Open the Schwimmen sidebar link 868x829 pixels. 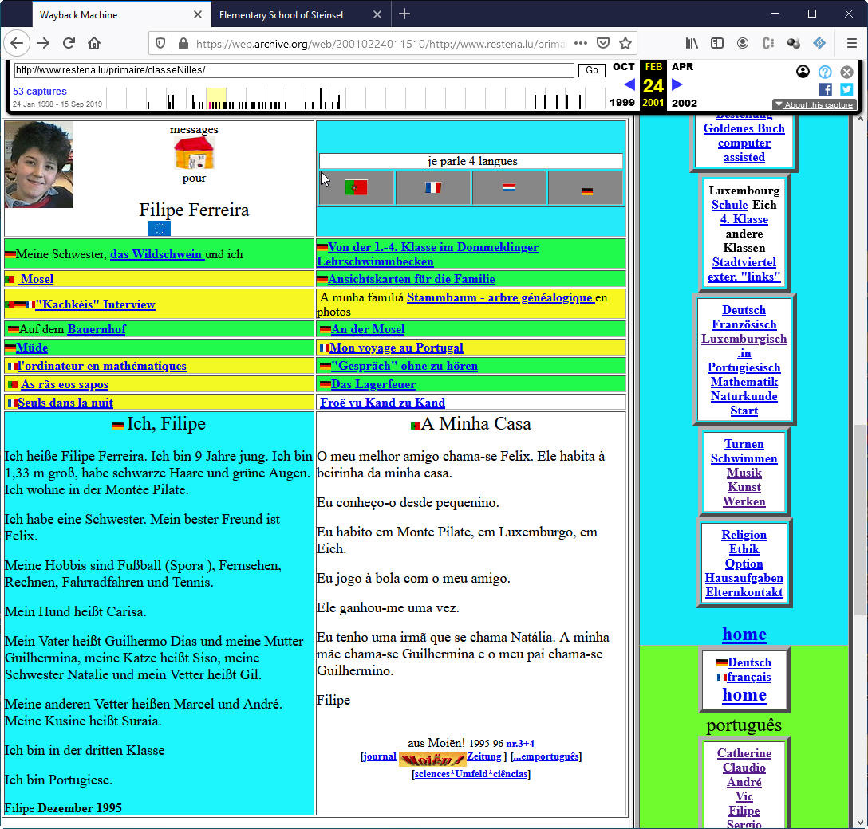click(x=744, y=458)
